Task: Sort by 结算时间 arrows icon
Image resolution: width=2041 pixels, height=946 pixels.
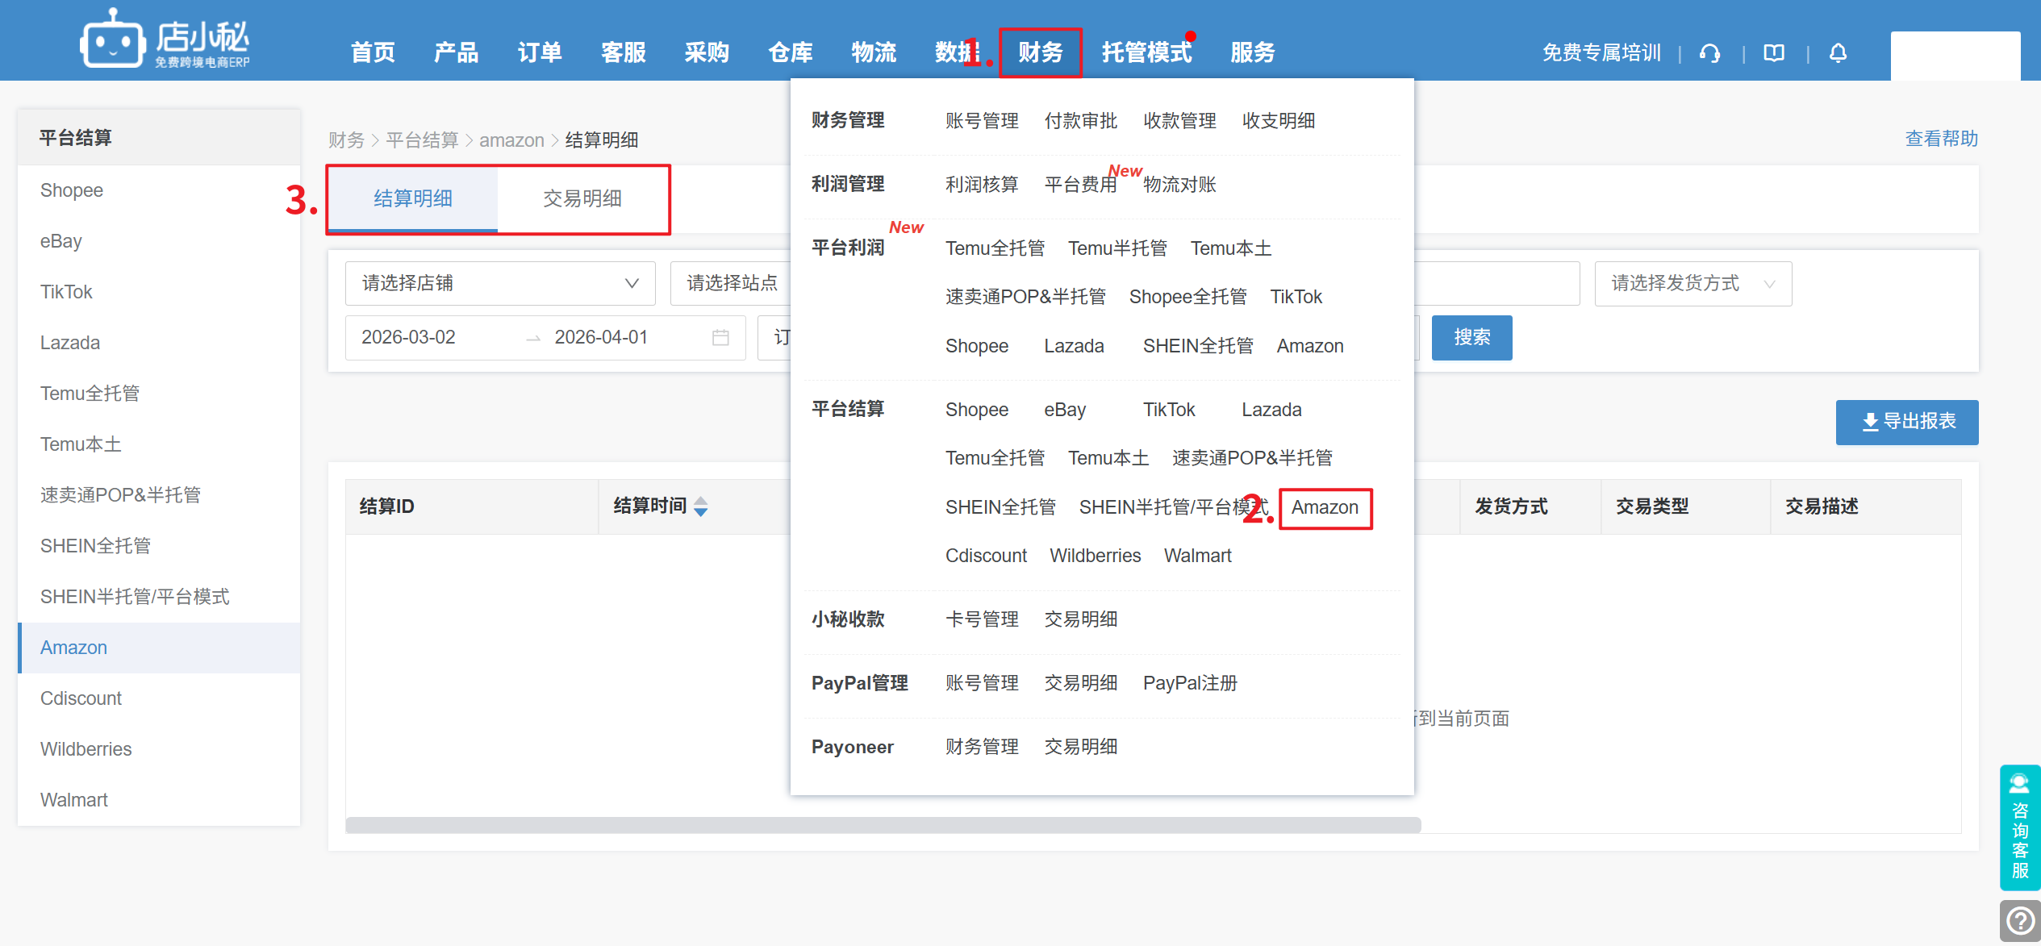Action: coord(700,506)
